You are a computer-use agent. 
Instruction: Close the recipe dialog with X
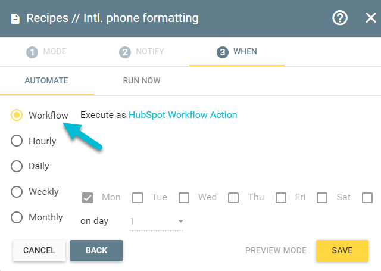click(371, 18)
